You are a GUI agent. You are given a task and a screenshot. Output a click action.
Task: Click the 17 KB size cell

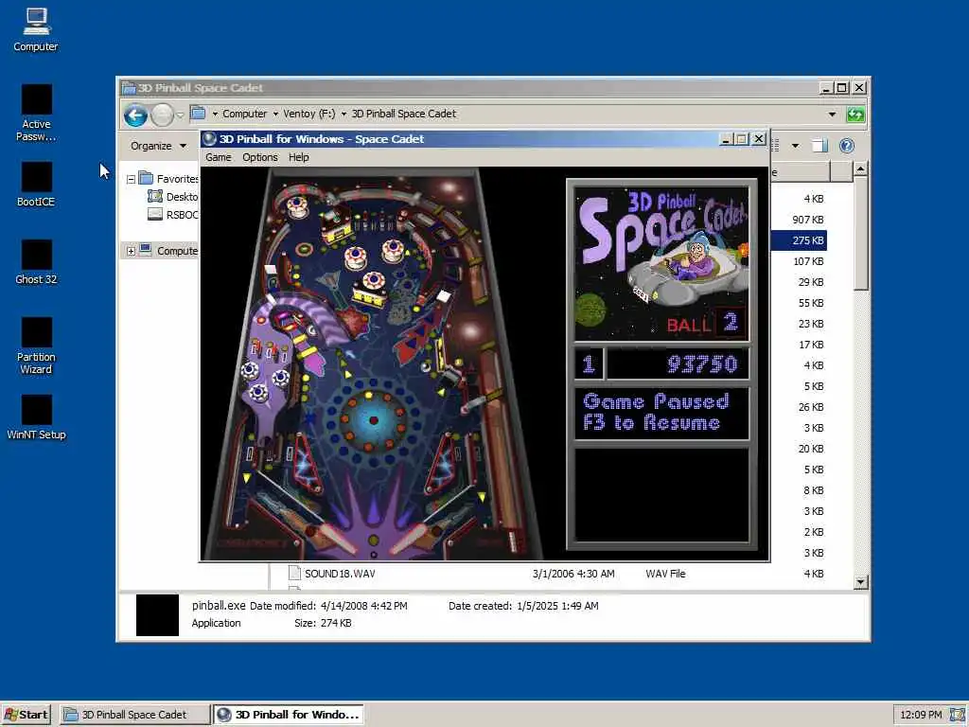tap(811, 345)
